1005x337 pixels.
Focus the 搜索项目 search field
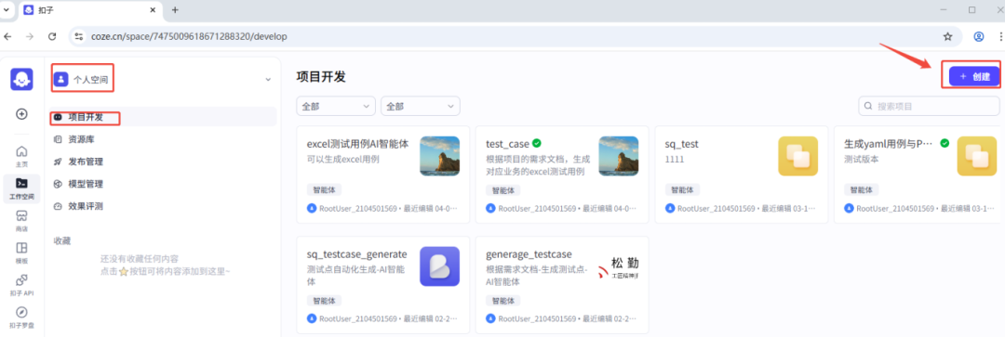tap(929, 106)
